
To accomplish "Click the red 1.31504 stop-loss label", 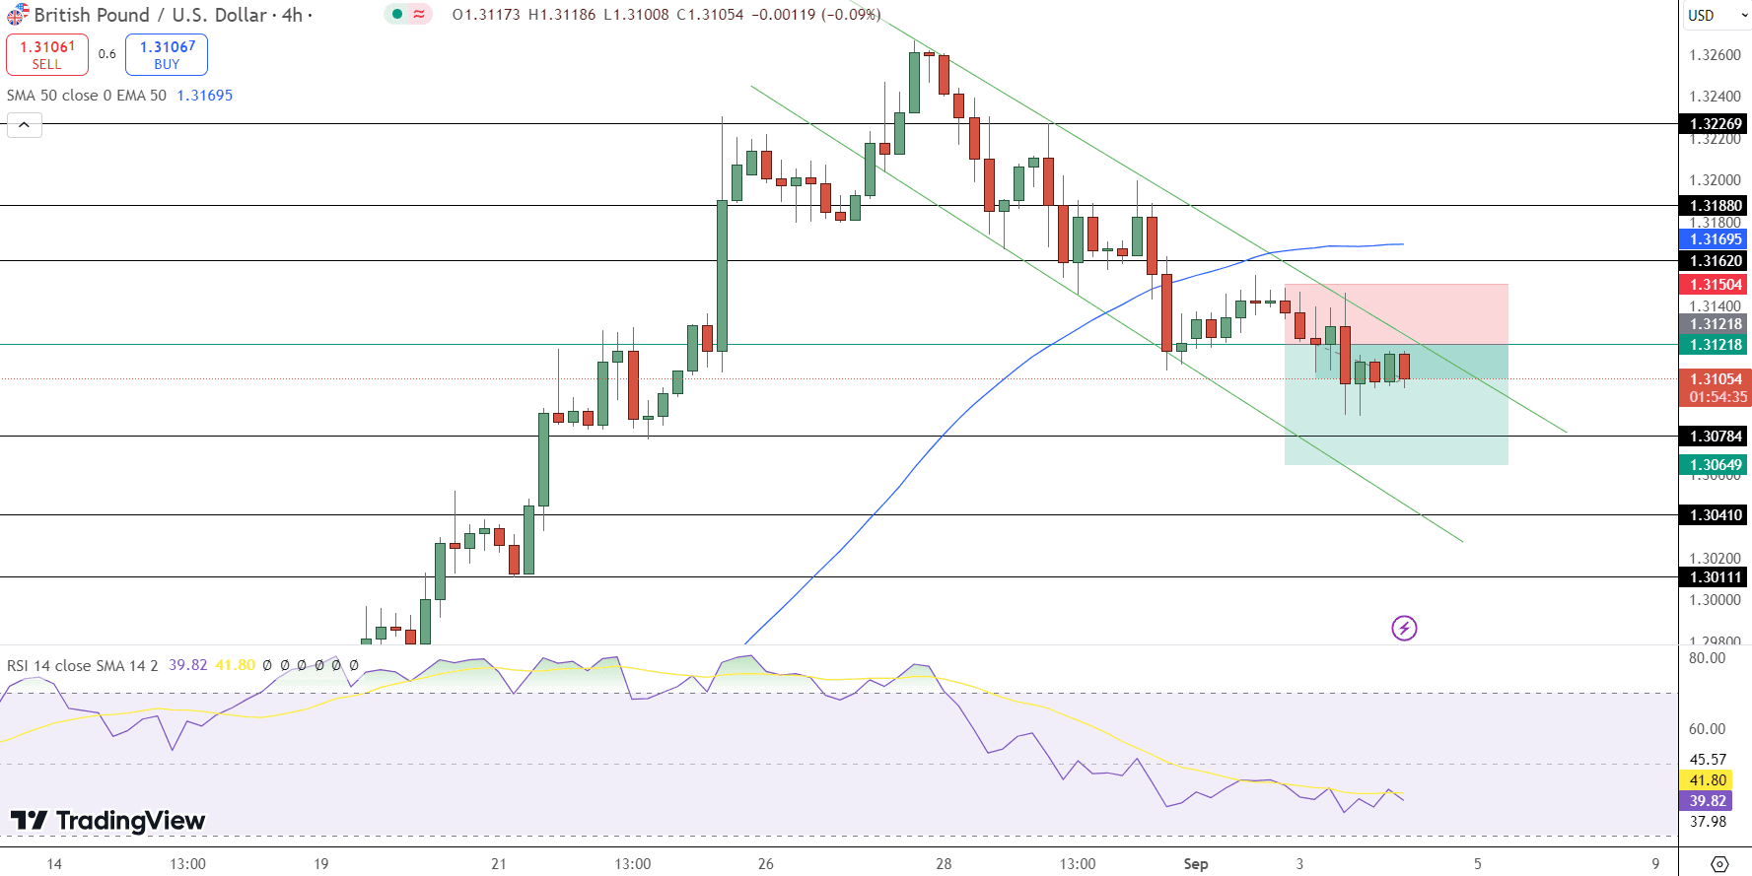I will point(1716,285).
